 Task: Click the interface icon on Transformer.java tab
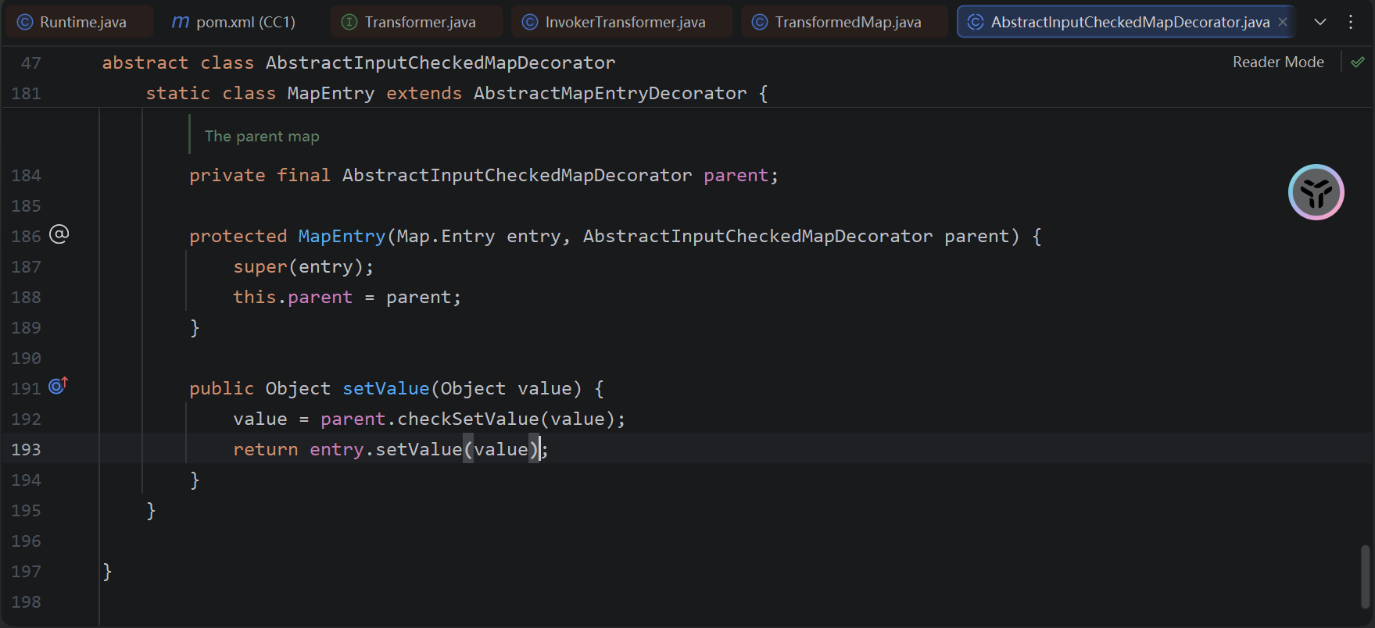pyautogui.click(x=350, y=22)
